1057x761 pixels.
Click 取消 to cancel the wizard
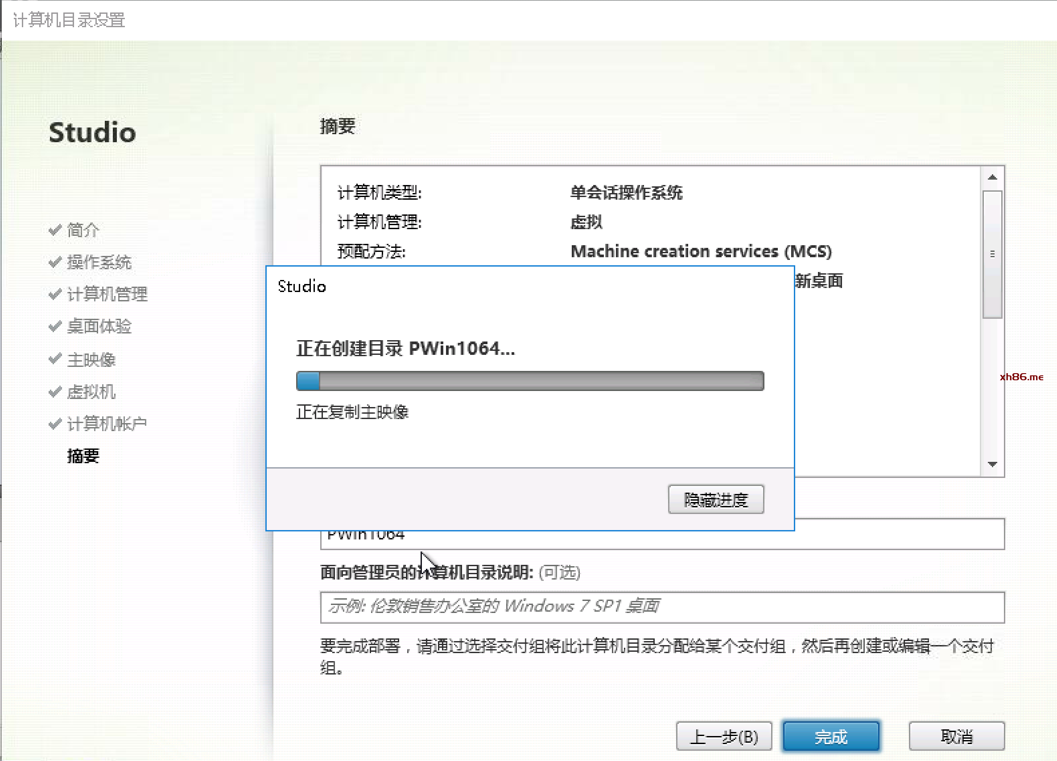[956, 736]
